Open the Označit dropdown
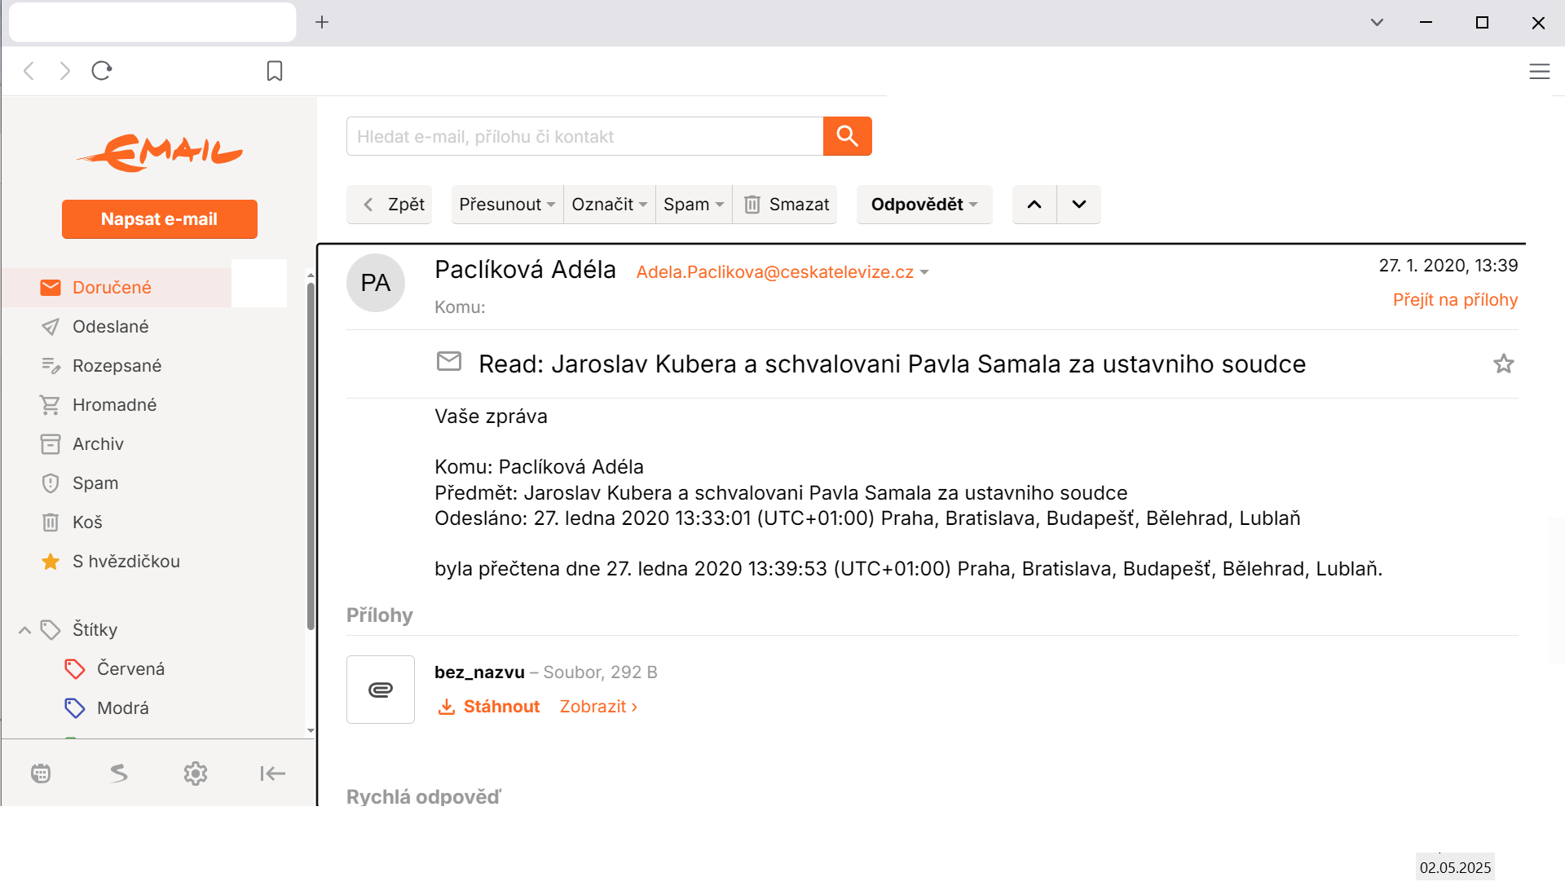 tap(609, 205)
